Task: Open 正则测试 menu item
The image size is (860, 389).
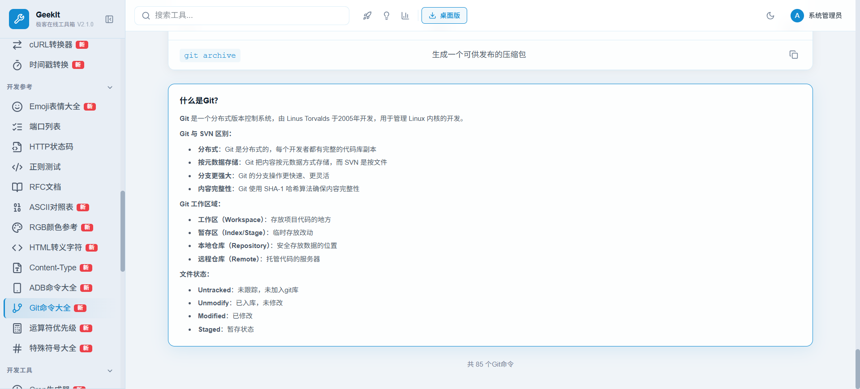Action: tap(60, 167)
